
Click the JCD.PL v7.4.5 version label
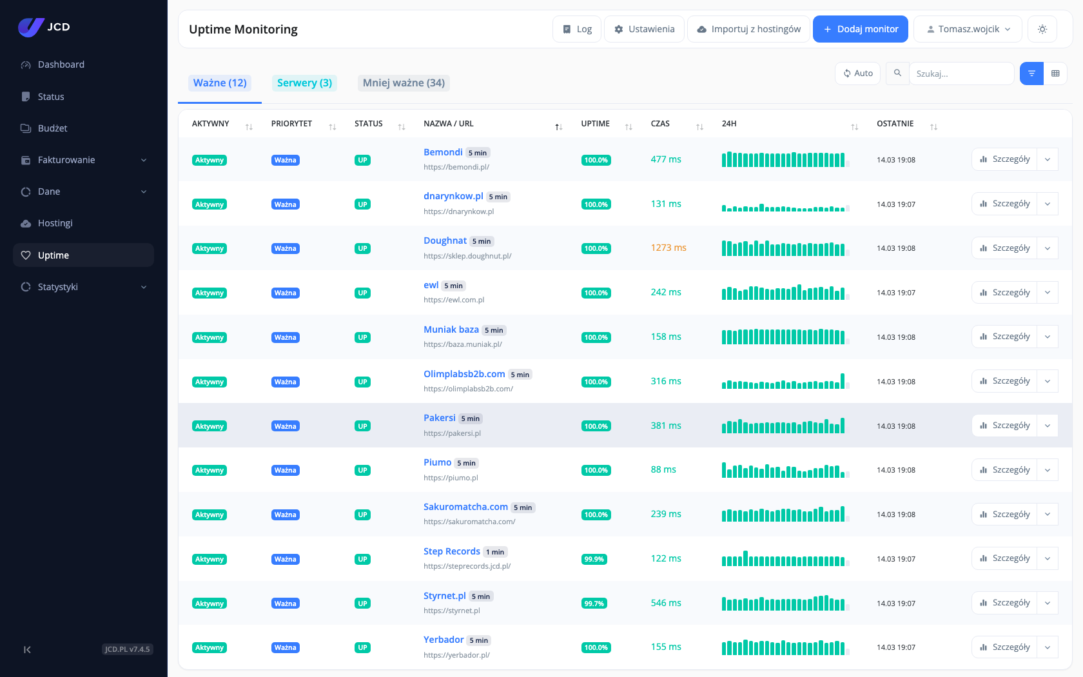(x=128, y=649)
